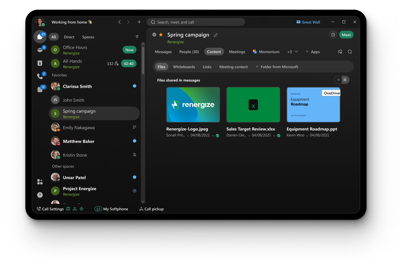Switch to the People (30) tab
This screenshot has width=409, height=270.
(189, 52)
